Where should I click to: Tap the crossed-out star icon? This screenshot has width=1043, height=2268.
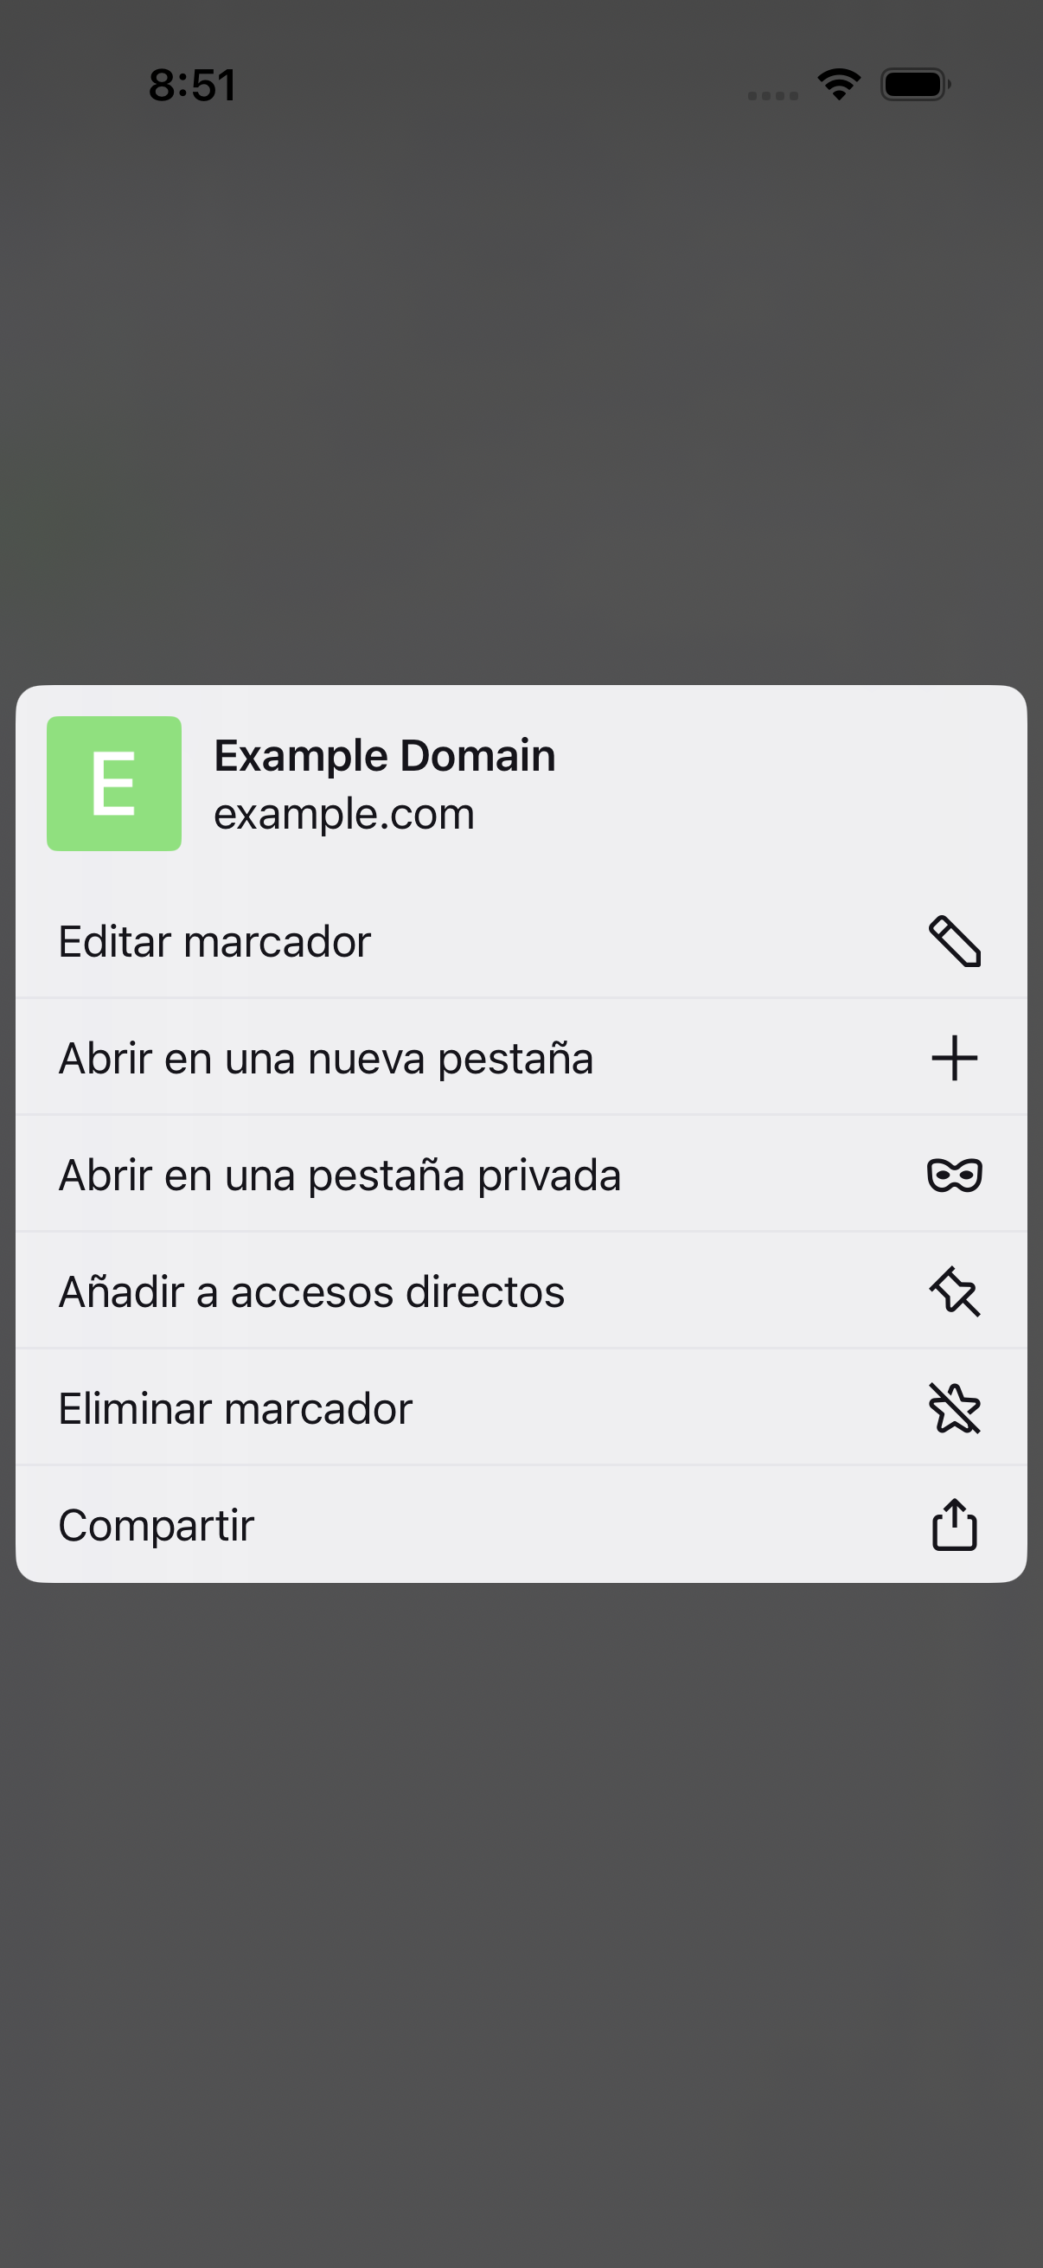point(954,1408)
